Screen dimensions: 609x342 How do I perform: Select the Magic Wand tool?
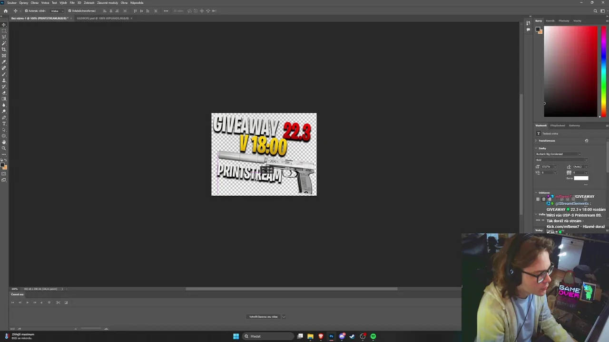(4, 43)
